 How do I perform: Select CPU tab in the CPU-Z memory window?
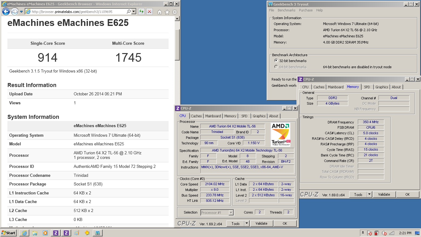[305, 87]
